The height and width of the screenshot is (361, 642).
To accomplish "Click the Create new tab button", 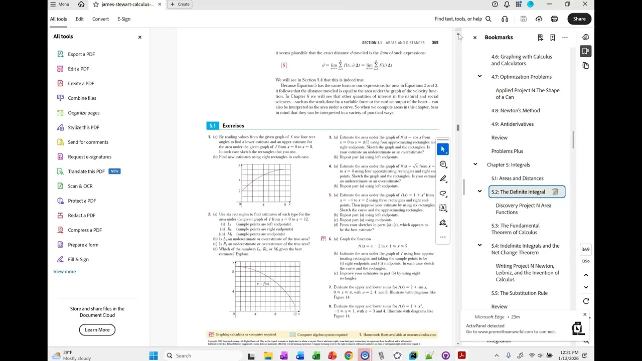I will (x=180, y=5).
